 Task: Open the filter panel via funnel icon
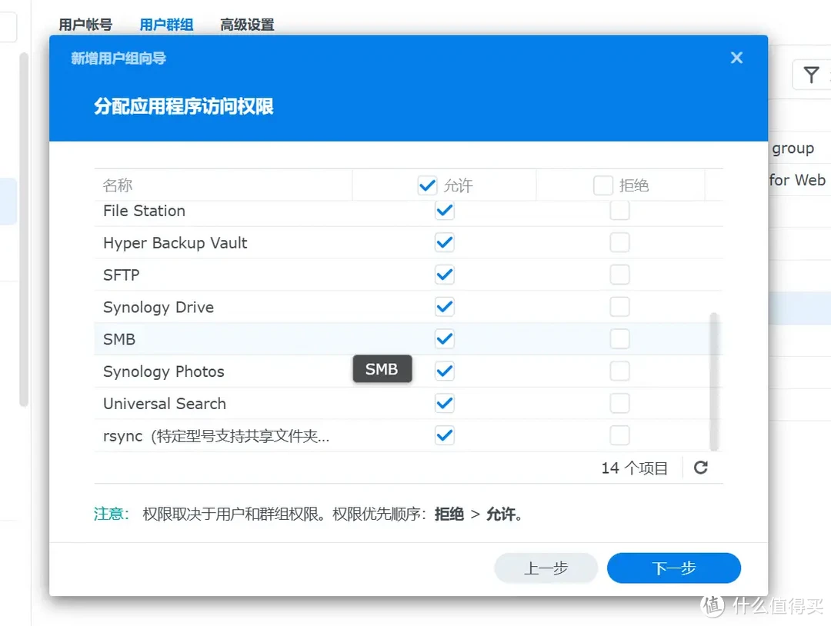point(810,75)
